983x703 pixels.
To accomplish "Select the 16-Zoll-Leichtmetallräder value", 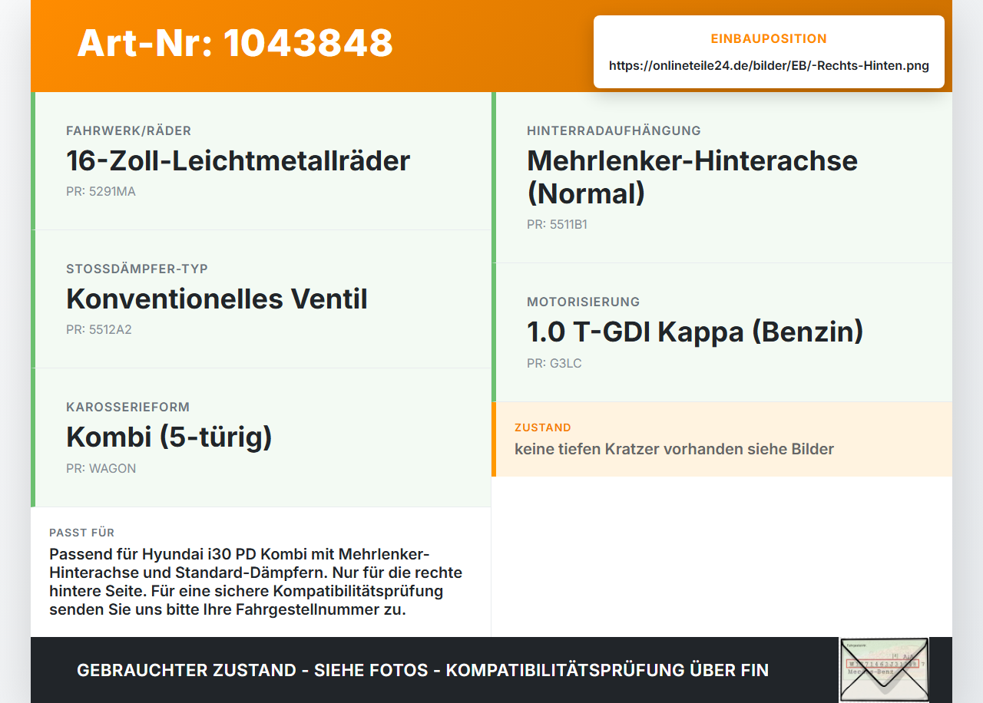I will click(x=238, y=160).
